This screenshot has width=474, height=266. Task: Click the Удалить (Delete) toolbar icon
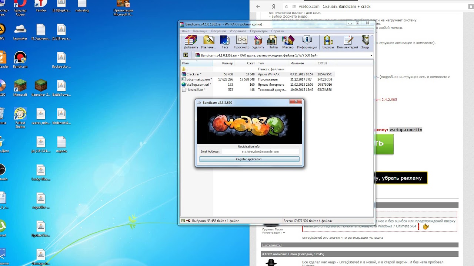(x=258, y=42)
